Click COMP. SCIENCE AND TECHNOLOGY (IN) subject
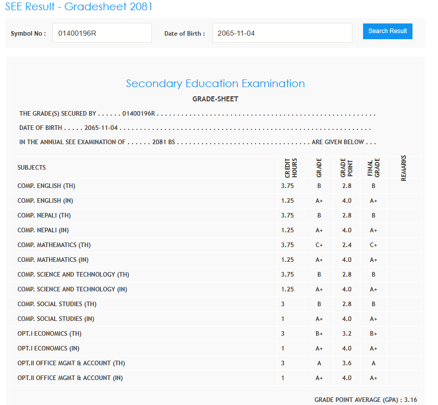Image resolution: width=438 pixels, height=405 pixels. 72,289
